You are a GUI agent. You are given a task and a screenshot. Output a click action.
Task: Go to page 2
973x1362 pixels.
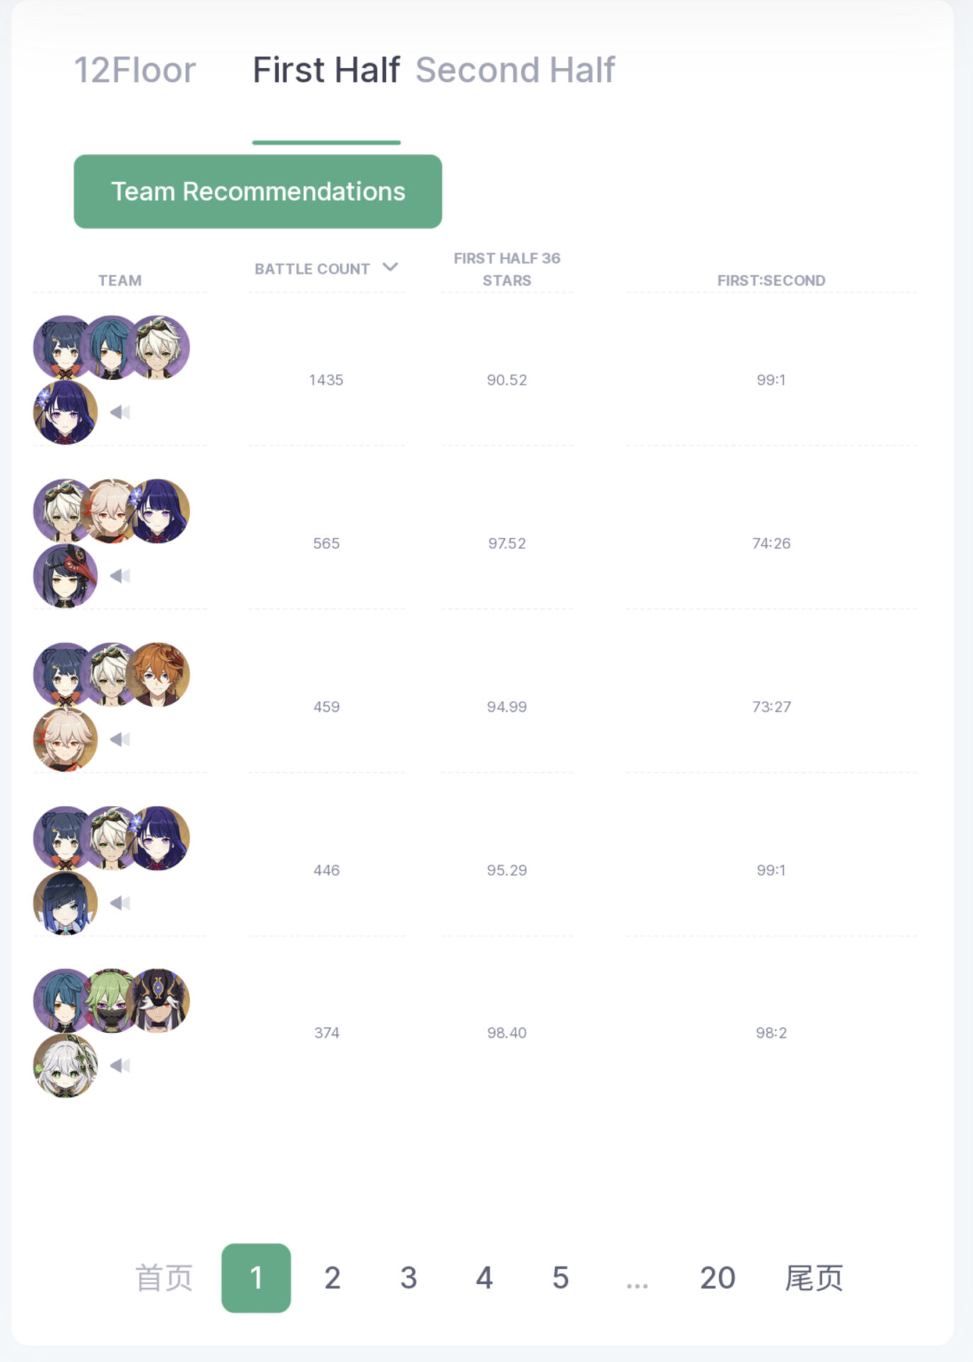tap(332, 1278)
